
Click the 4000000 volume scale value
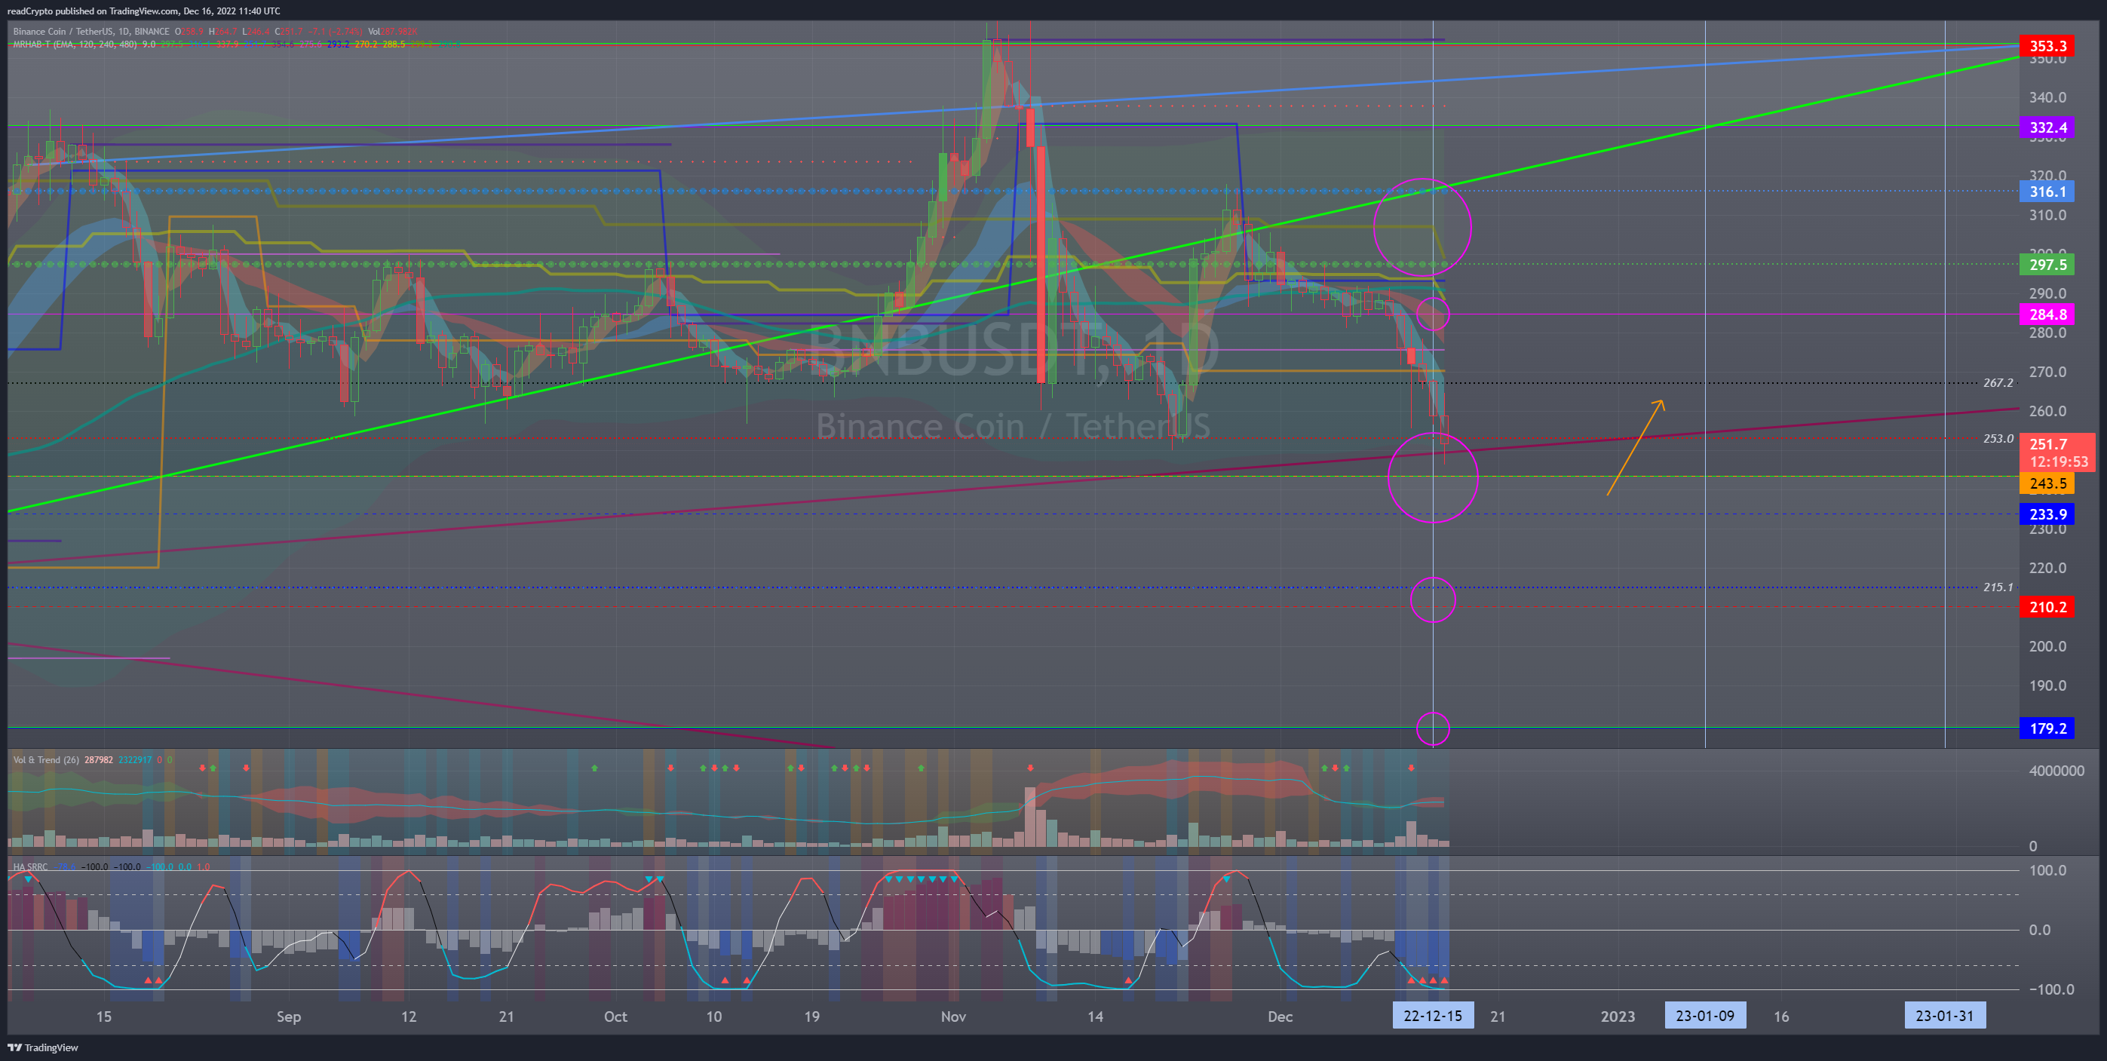coord(2056,771)
